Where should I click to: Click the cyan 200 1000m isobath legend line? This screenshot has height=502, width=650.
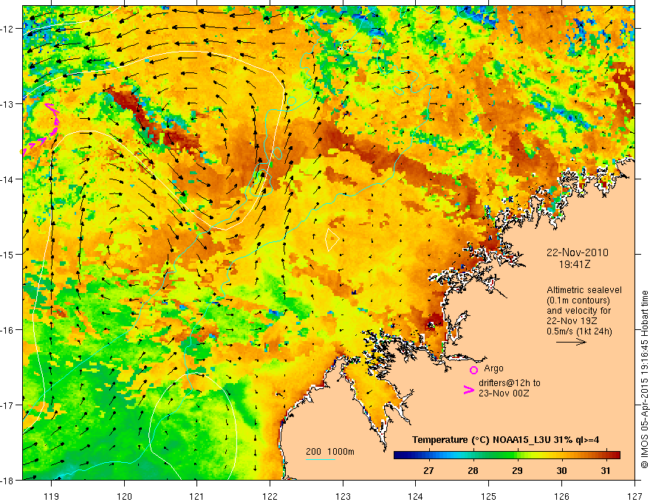click(x=321, y=459)
